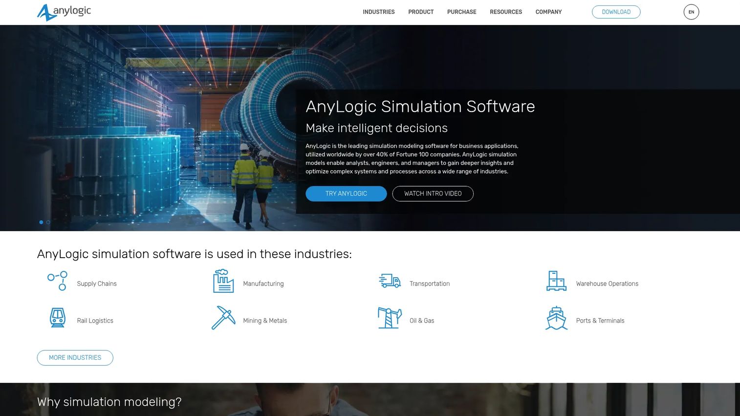
Task: Click the Warehouse Operations boxes icon
Action: click(x=556, y=281)
